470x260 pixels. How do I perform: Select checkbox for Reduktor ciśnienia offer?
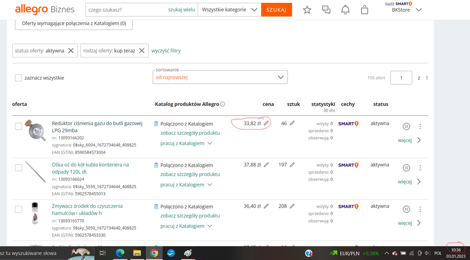[x=18, y=126]
